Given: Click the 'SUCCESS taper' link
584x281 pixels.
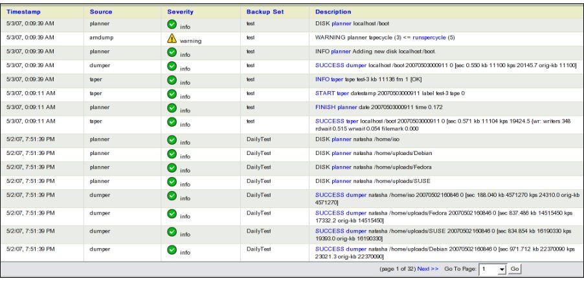Looking at the screenshot, I should (337, 121).
